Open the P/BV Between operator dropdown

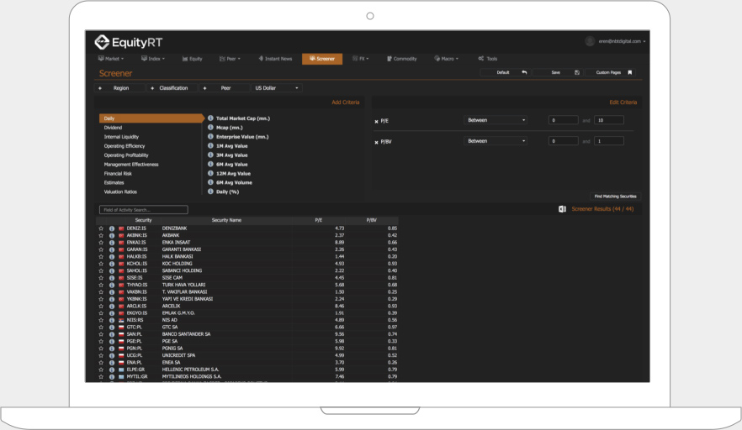point(496,141)
